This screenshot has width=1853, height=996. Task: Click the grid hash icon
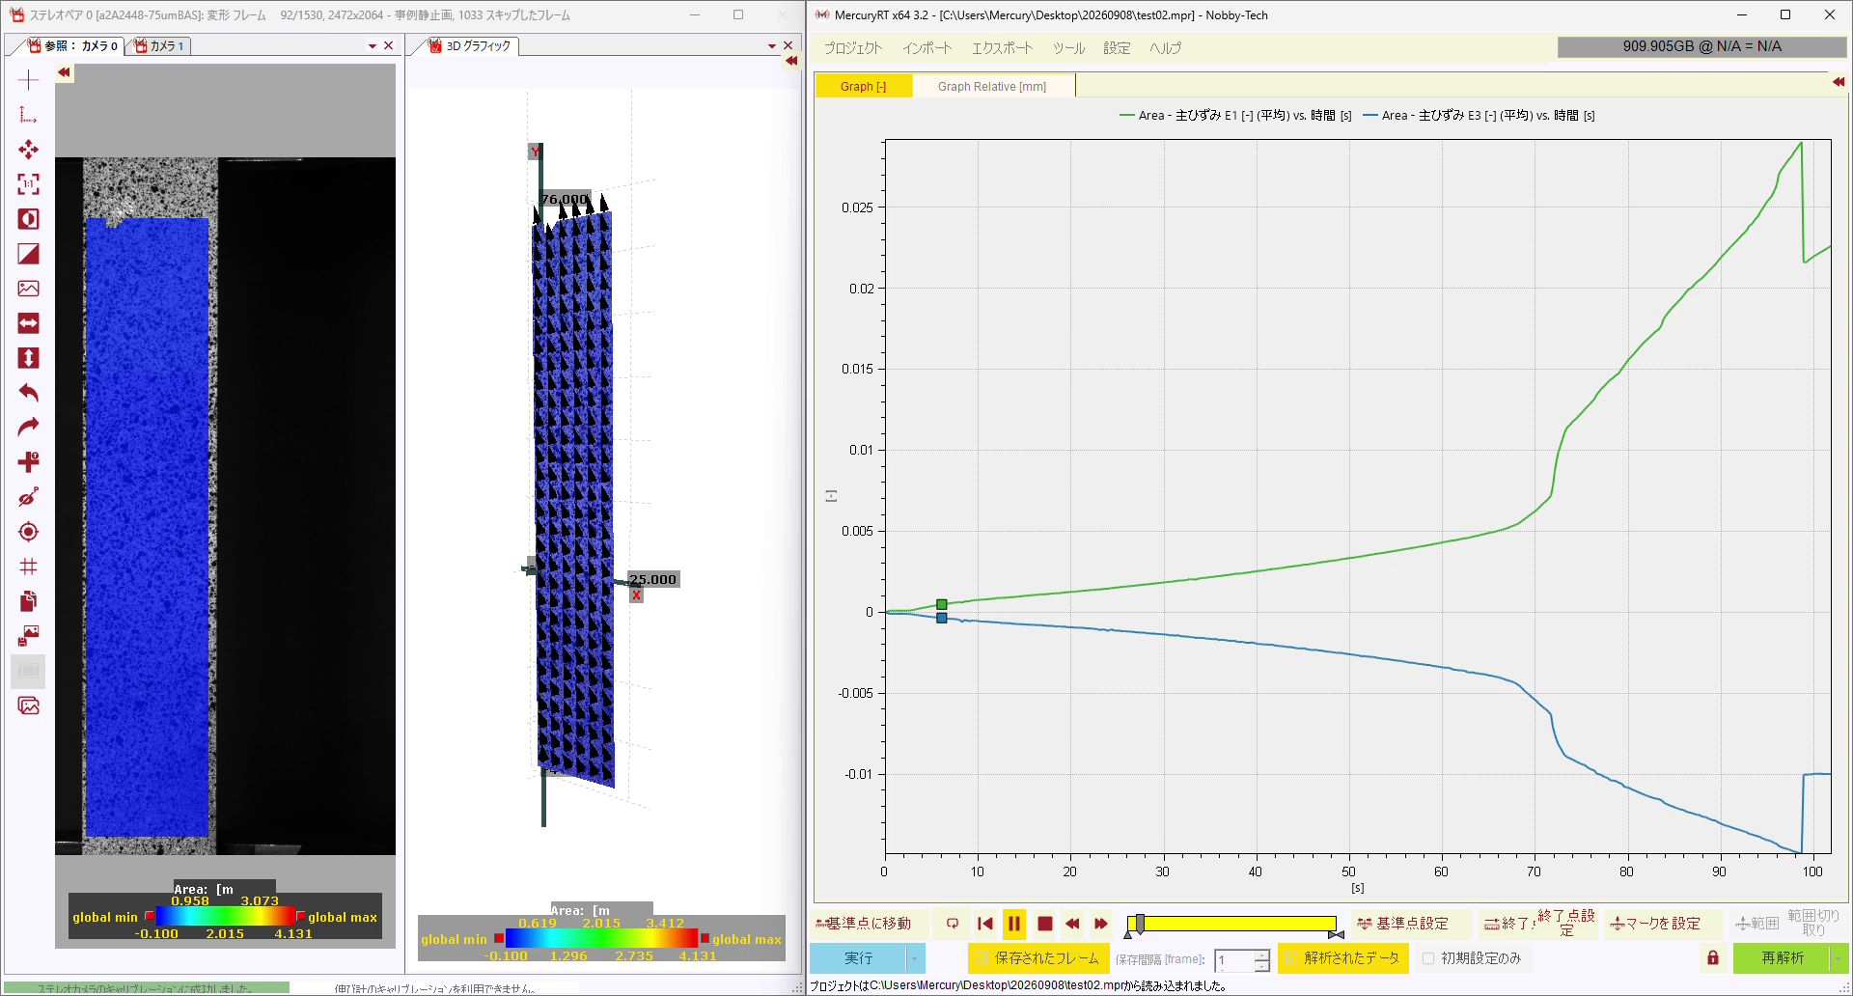pos(28,567)
